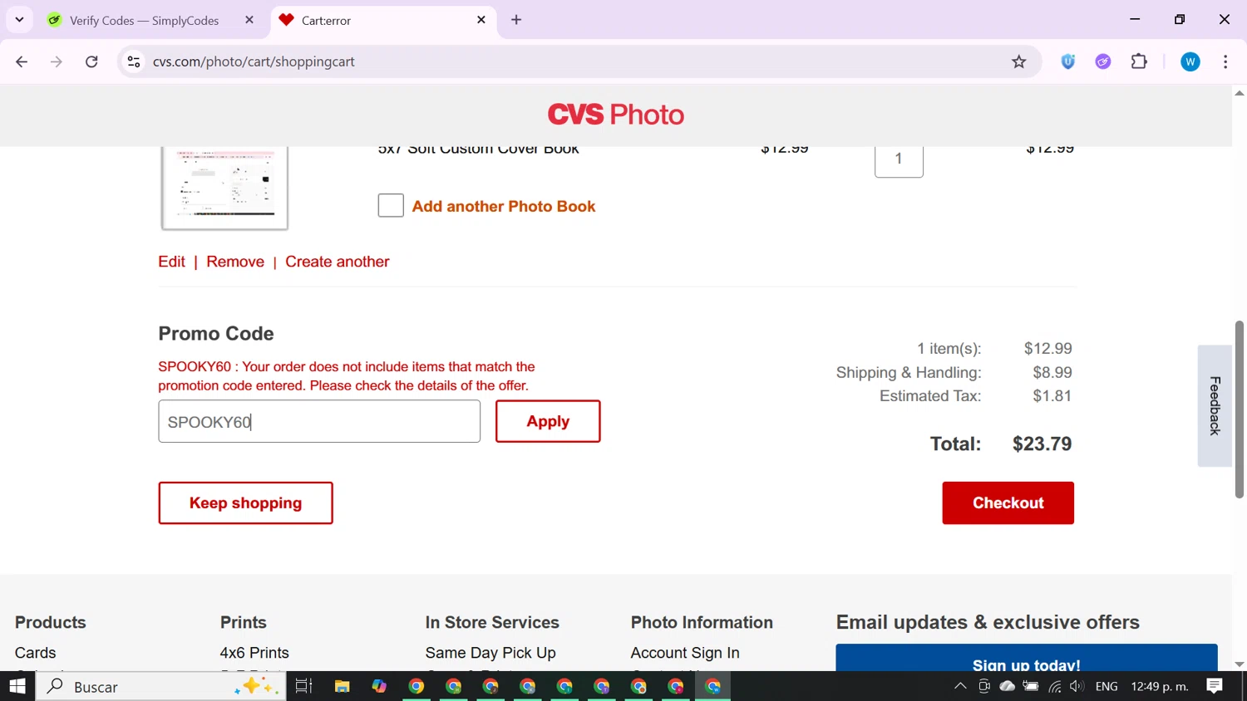This screenshot has width=1247, height=701.
Task: Click the Add another Photo Book link text
Action: click(504, 206)
